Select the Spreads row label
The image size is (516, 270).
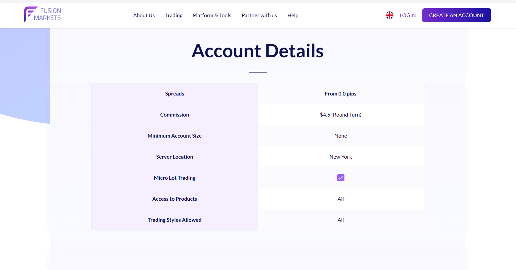point(174,94)
